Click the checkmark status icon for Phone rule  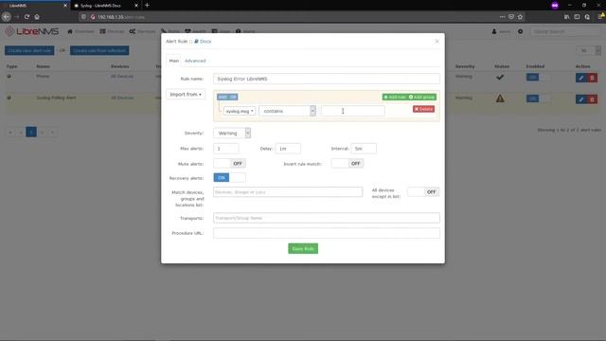coord(500,77)
